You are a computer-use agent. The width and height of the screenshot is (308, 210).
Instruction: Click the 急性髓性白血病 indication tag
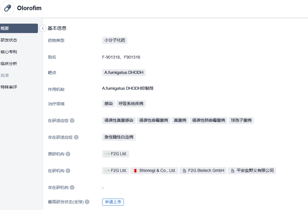[119, 137]
